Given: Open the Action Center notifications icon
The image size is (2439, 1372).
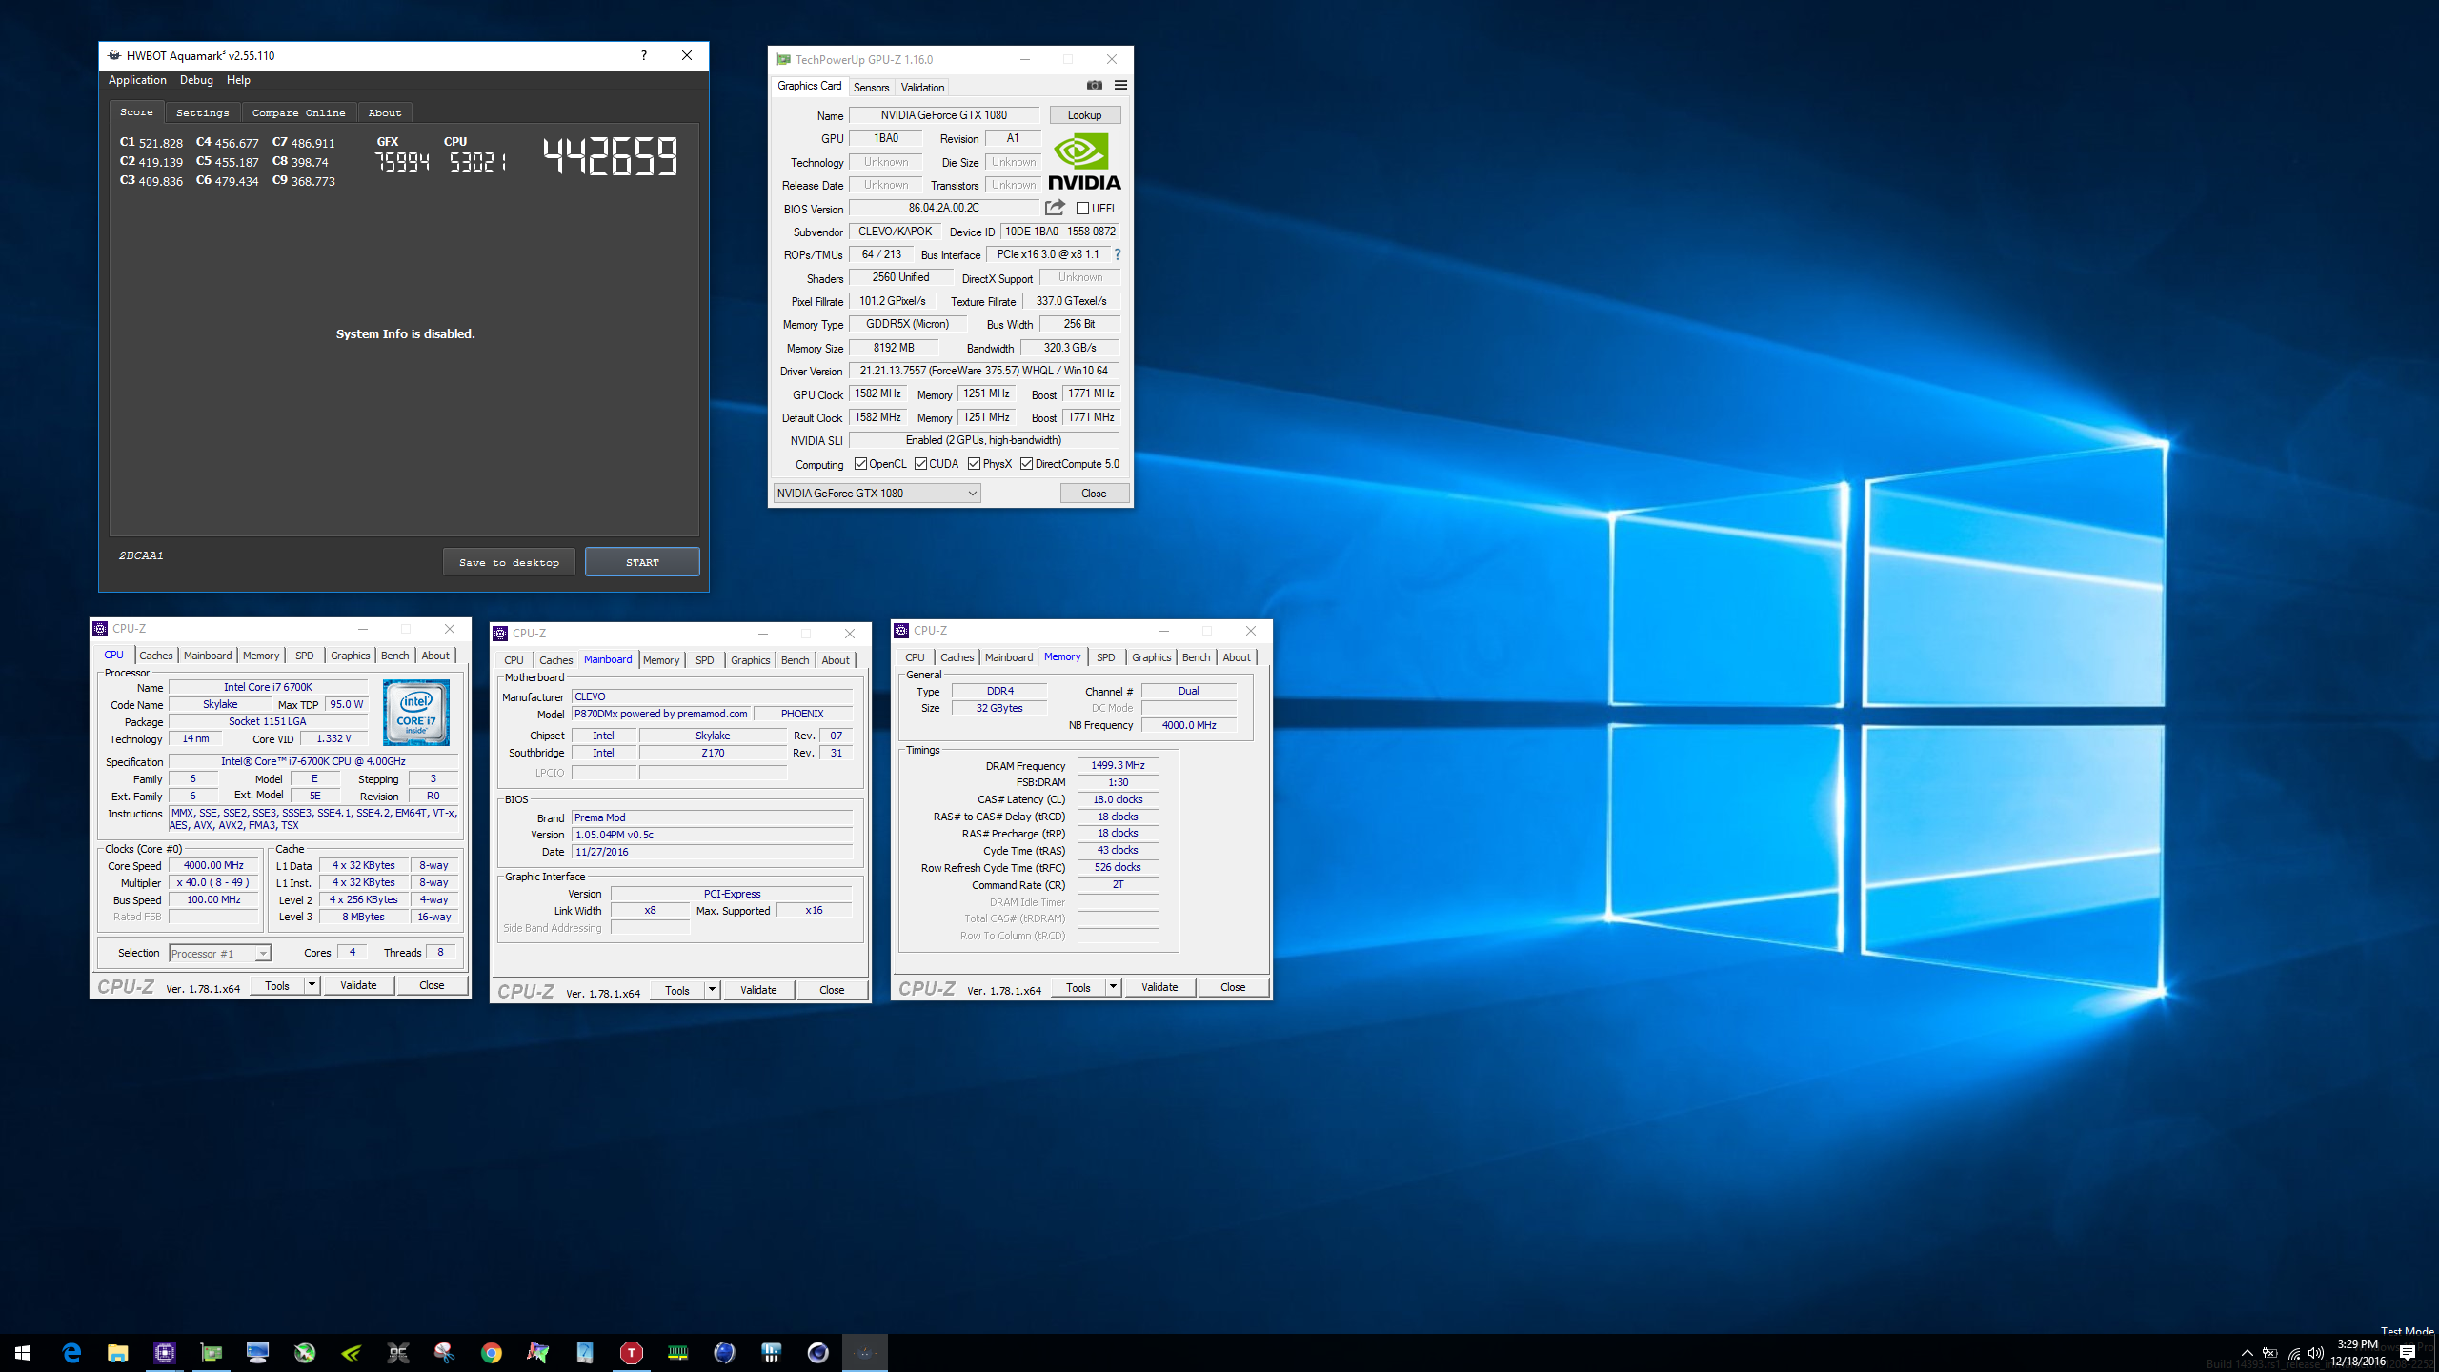Looking at the screenshot, I should [x=2408, y=1353].
